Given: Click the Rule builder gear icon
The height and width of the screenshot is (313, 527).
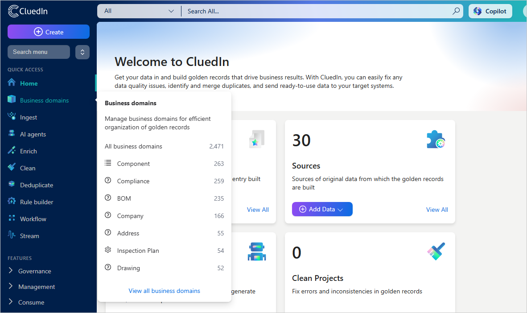Looking at the screenshot, I should tap(12, 201).
